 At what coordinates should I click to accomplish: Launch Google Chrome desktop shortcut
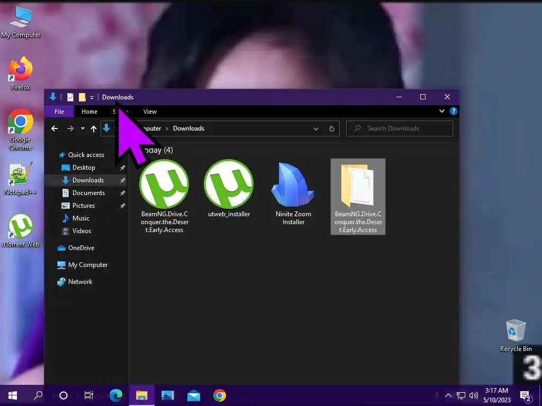click(x=21, y=130)
